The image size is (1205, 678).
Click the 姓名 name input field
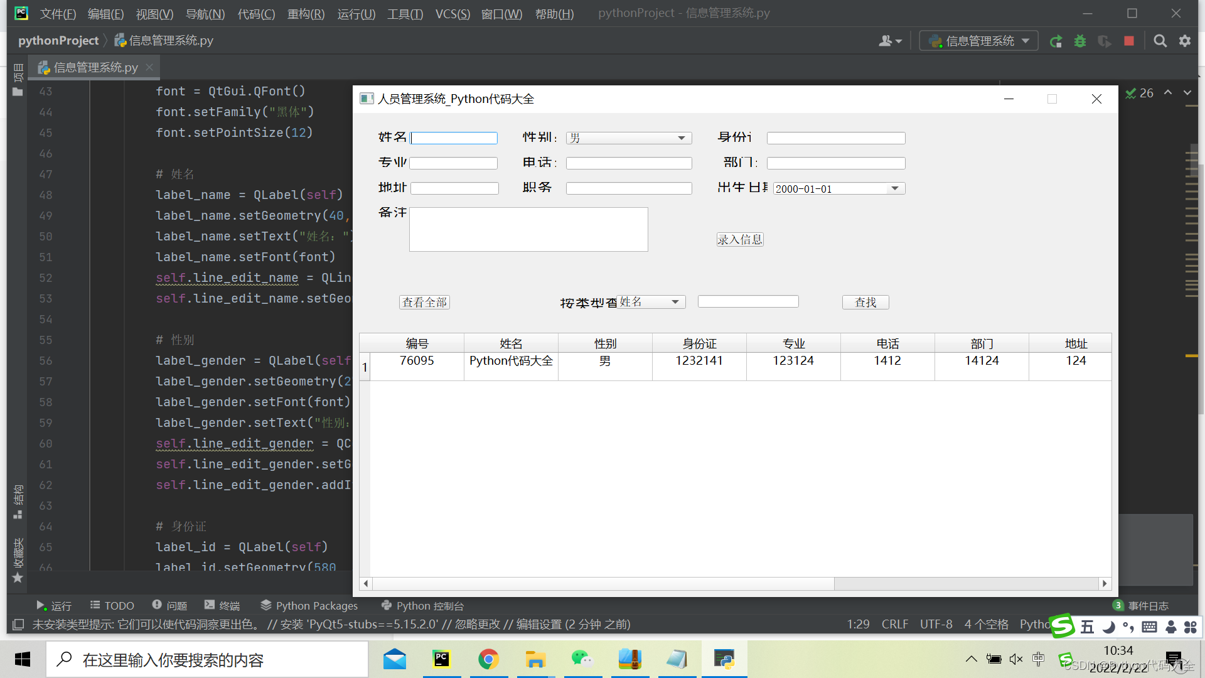click(x=454, y=138)
